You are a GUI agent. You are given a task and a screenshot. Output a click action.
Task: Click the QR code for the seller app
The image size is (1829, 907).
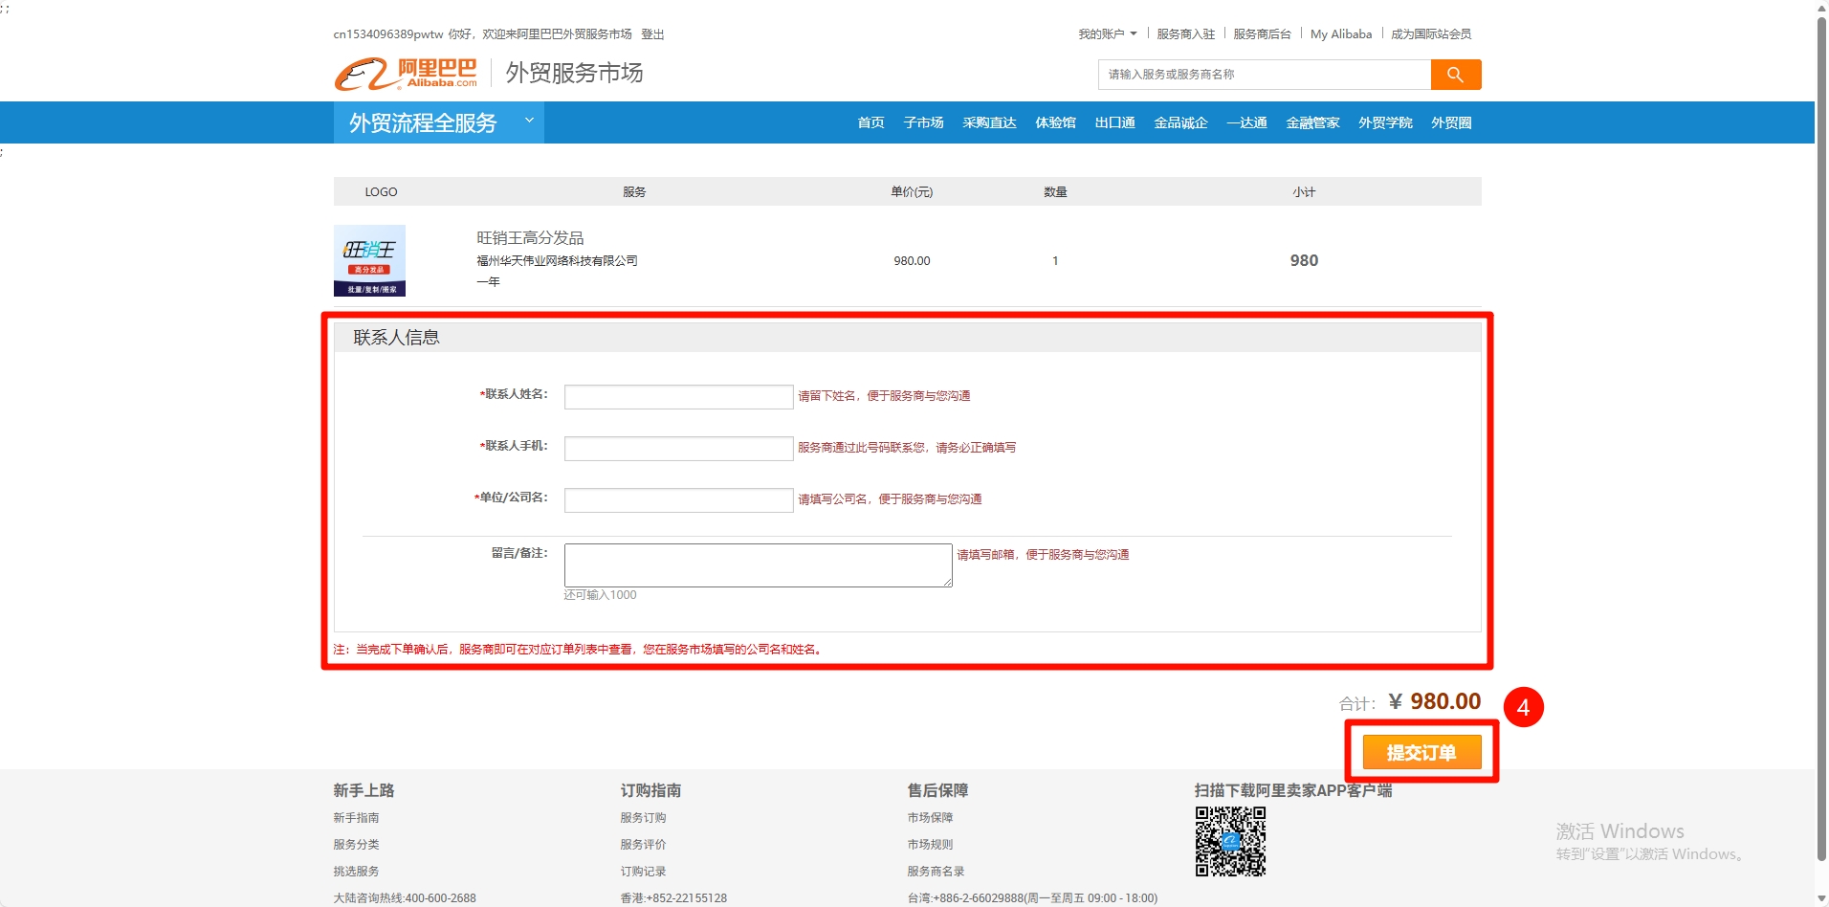click(x=1230, y=841)
